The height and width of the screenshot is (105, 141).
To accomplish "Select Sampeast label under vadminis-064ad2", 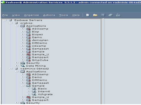I will click(x=40, y=83).
